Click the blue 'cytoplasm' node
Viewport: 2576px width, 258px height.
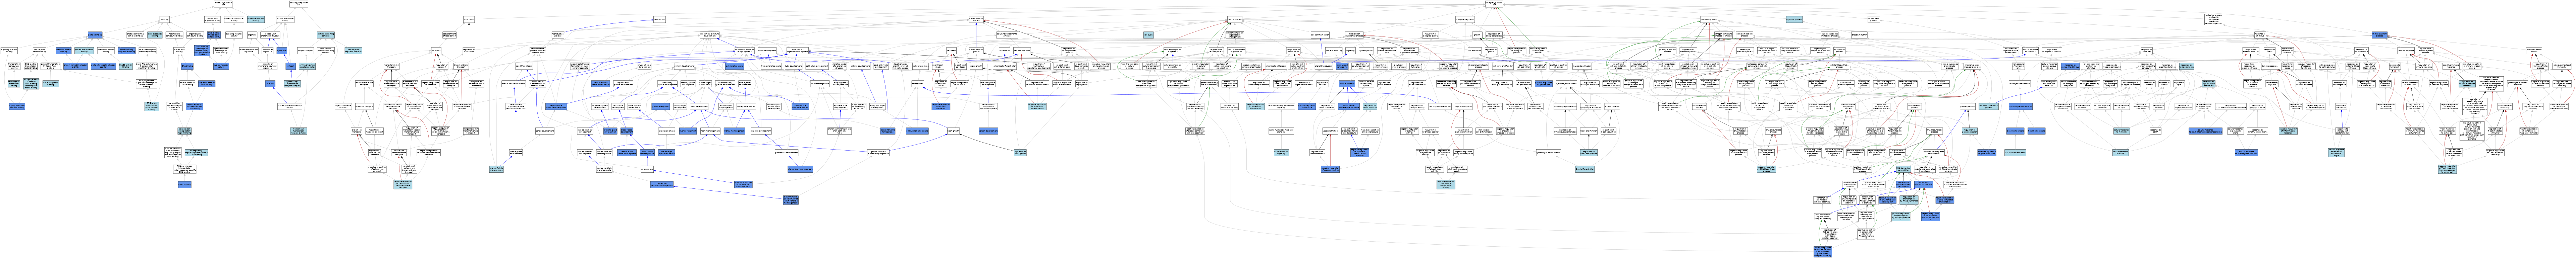point(282,51)
